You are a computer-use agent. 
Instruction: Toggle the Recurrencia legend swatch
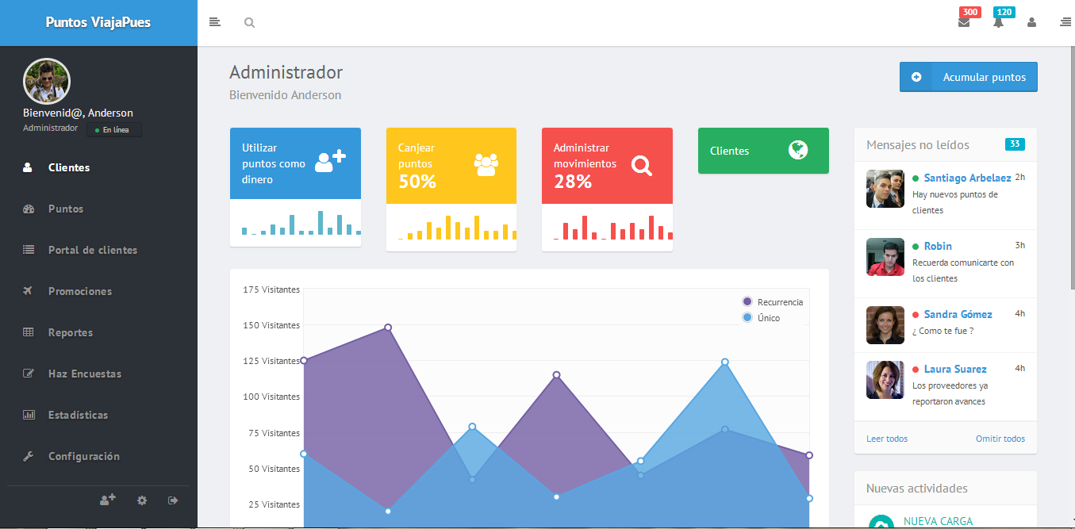click(x=747, y=301)
